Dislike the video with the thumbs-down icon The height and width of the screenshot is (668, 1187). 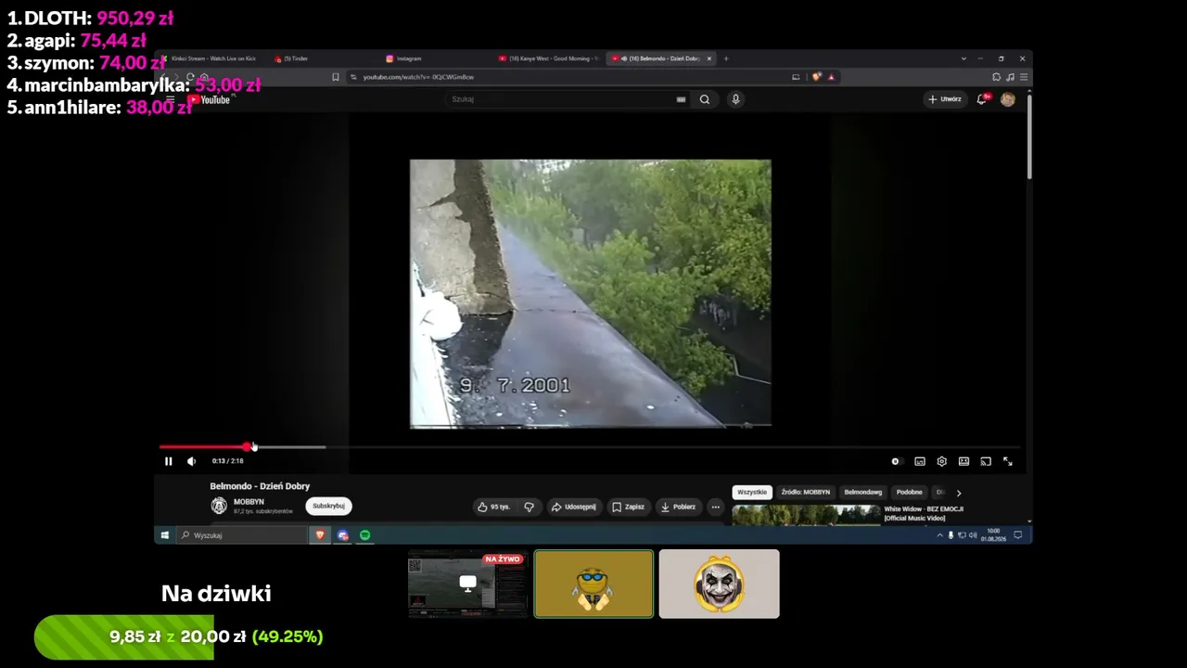[529, 507]
